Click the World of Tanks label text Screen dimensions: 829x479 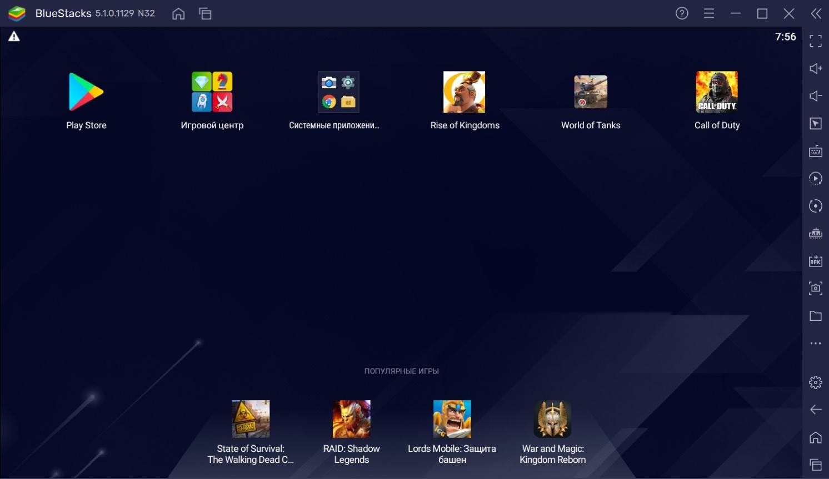point(591,125)
